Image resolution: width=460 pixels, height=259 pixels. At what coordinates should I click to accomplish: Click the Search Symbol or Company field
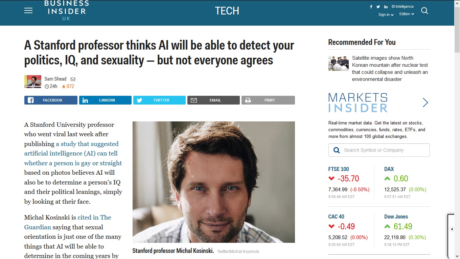click(x=379, y=150)
